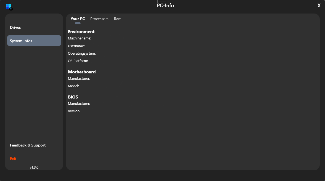325x181 pixels.
Task: Click the Environment section heading
Action: tap(81, 31)
